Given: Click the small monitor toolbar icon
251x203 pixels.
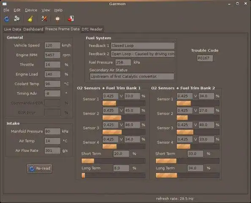Looking at the screenshot, I should (57, 19).
